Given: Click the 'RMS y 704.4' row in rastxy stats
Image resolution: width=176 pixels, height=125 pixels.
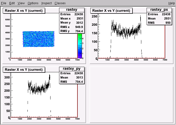Looking at the screenshot, I should (72, 31).
